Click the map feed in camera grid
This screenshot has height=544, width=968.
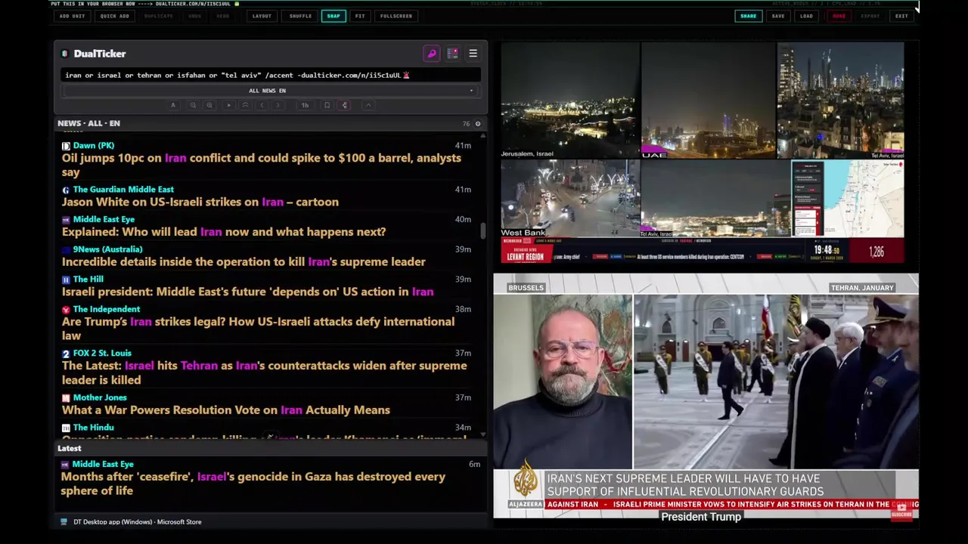(x=848, y=199)
